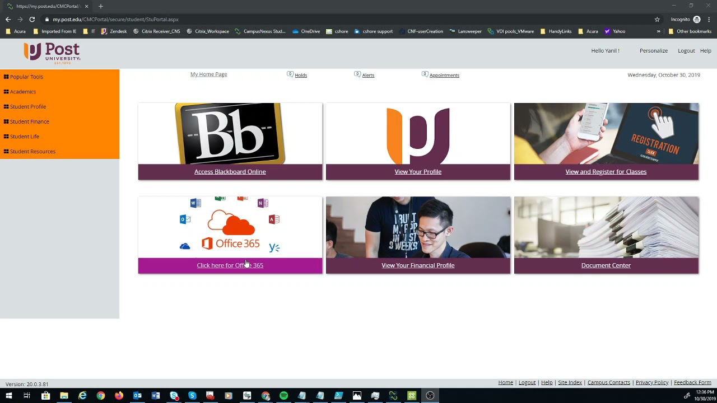
Task: Click the Access Blackboard Online link
Action: (230, 172)
